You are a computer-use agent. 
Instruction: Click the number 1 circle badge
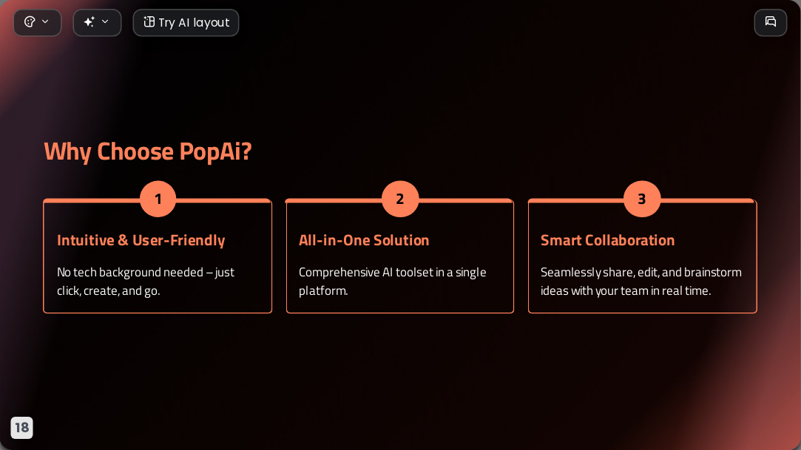[x=158, y=199]
